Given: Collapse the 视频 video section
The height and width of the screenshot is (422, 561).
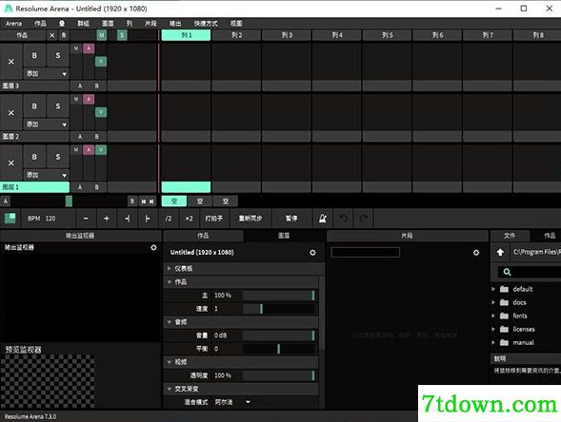Looking at the screenshot, I should click(x=170, y=362).
